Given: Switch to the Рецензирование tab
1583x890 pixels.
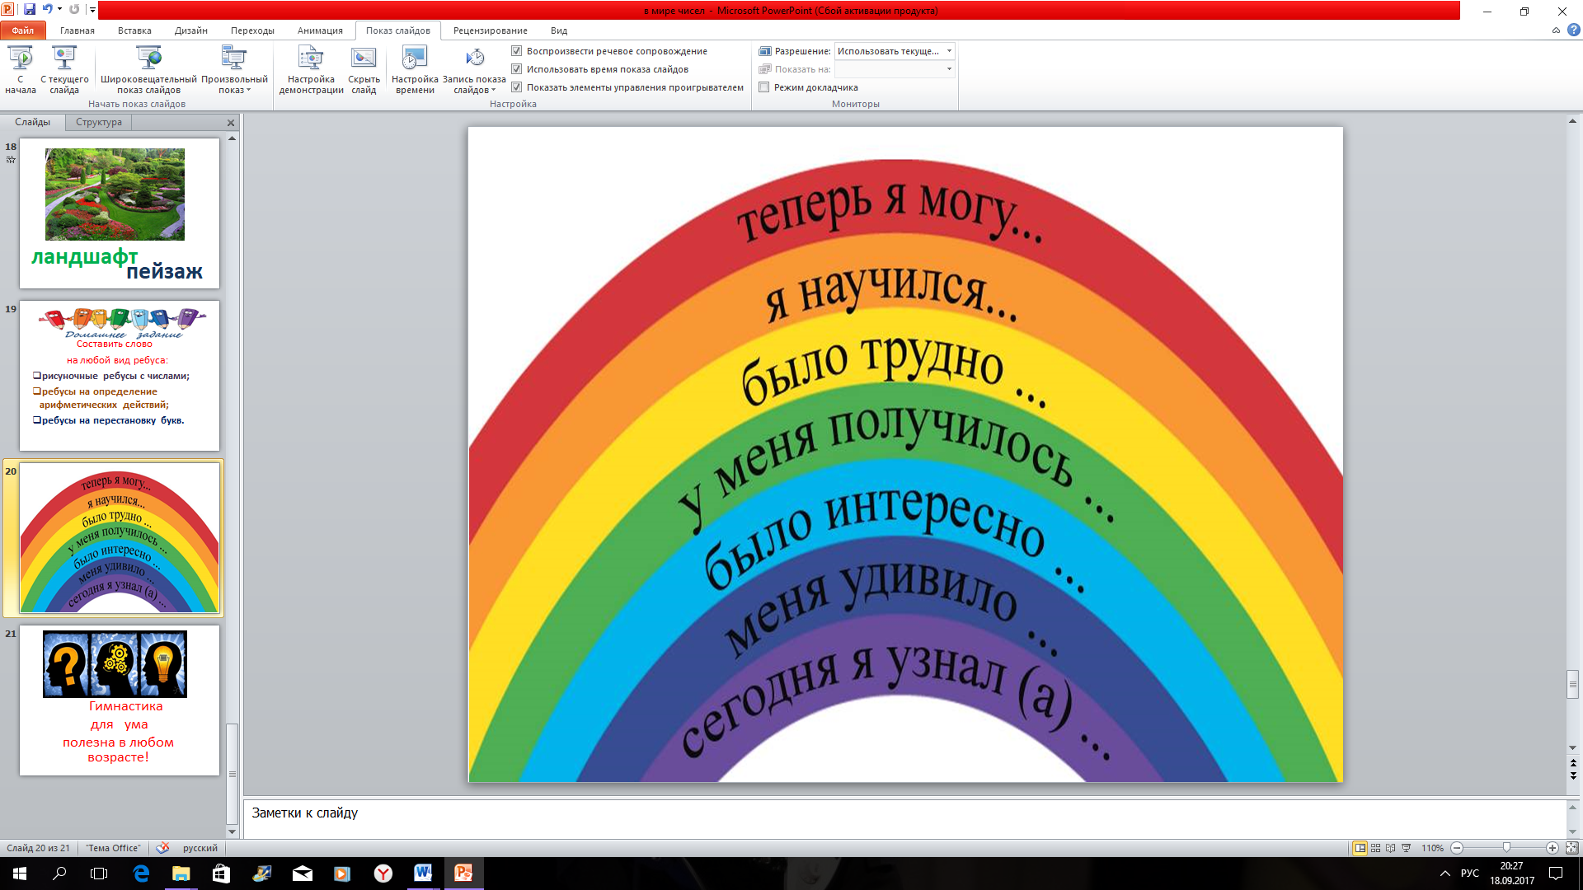Looking at the screenshot, I should point(491,30).
